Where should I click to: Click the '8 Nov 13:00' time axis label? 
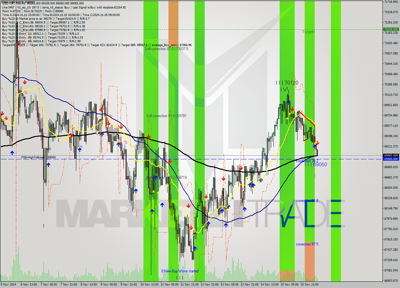click(89, 285)
